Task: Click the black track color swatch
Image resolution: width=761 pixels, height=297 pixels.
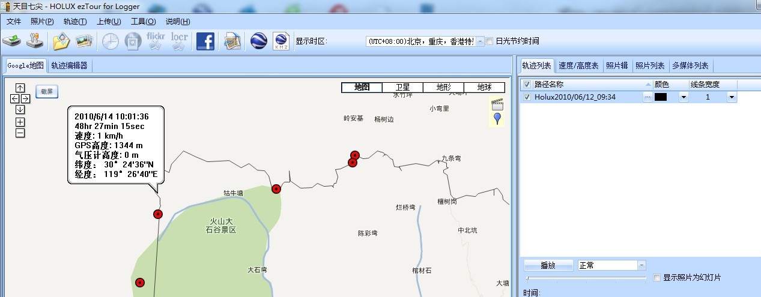Action: [x=661, y=97]
